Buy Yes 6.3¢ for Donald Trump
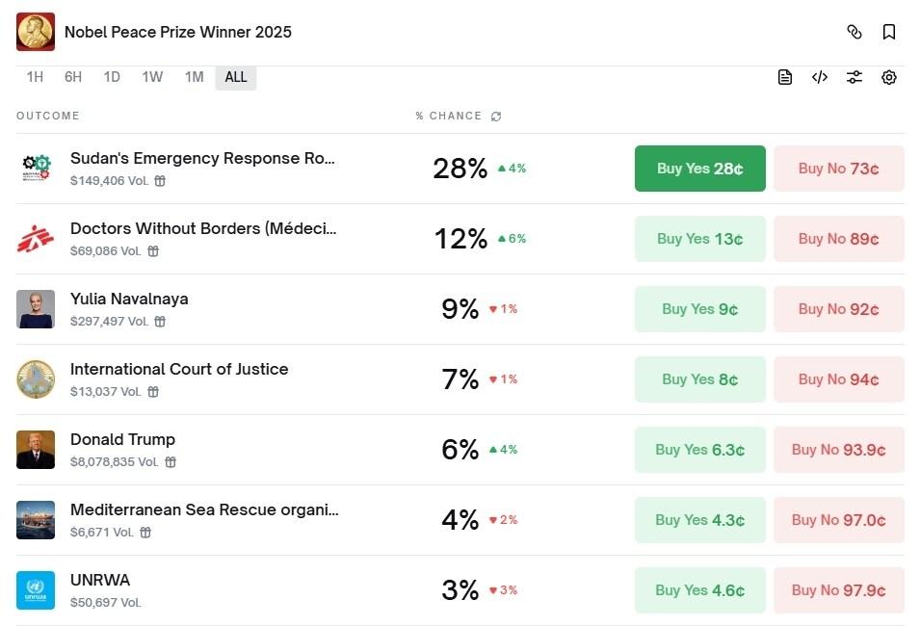Viewport: 920px width, 626px height. coord(700,450)
